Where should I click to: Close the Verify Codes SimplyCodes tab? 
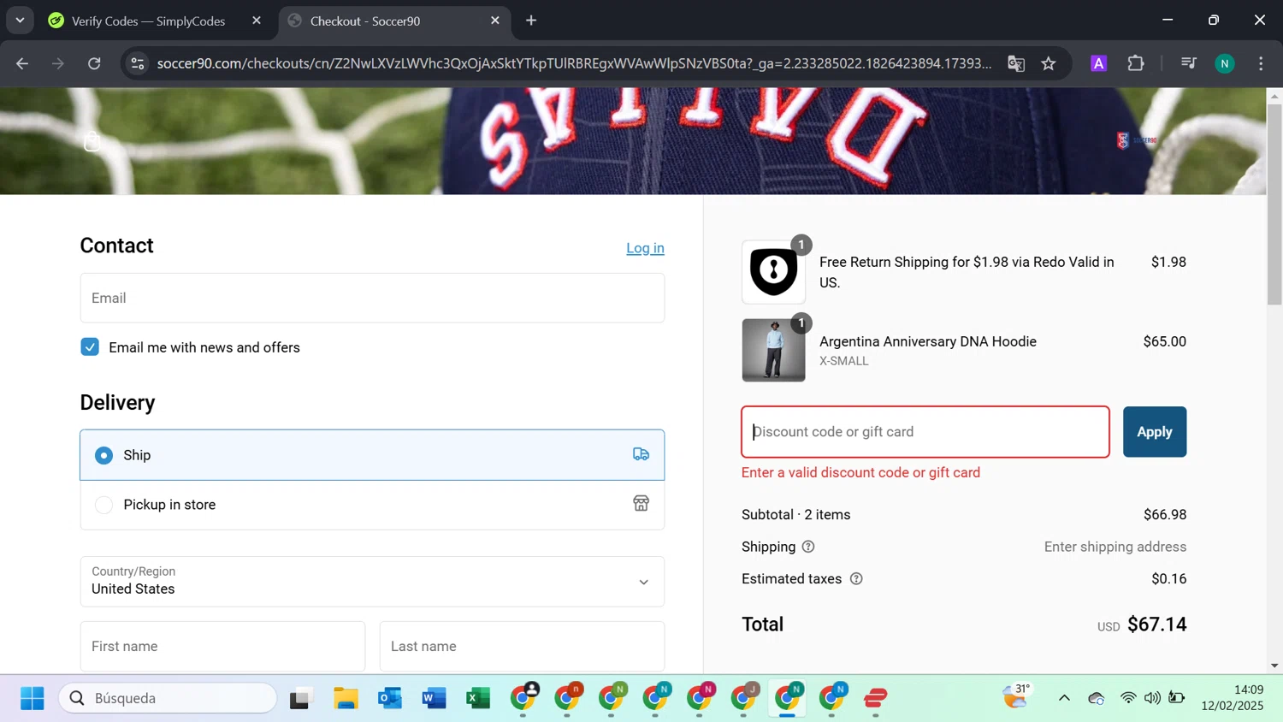pyautogui.click(x=257, y=21)
